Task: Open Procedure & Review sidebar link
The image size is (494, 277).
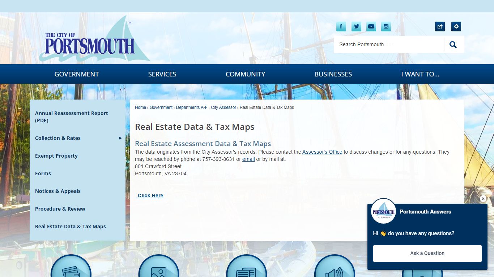Action: click(x=60, y=209)
